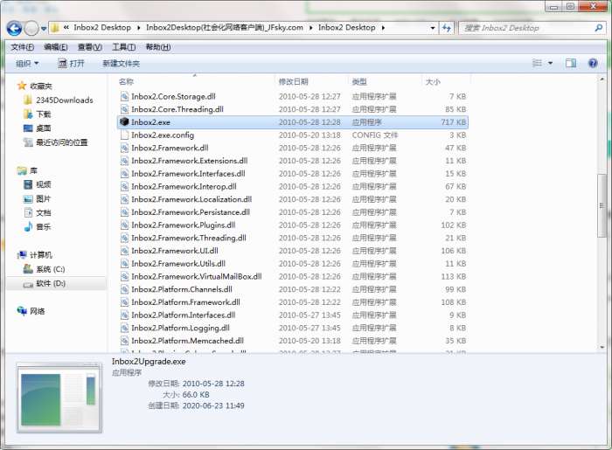This screenshot has height=450, width=612.
Task: Open the 图片 library
Action: (x=44, y=198)
